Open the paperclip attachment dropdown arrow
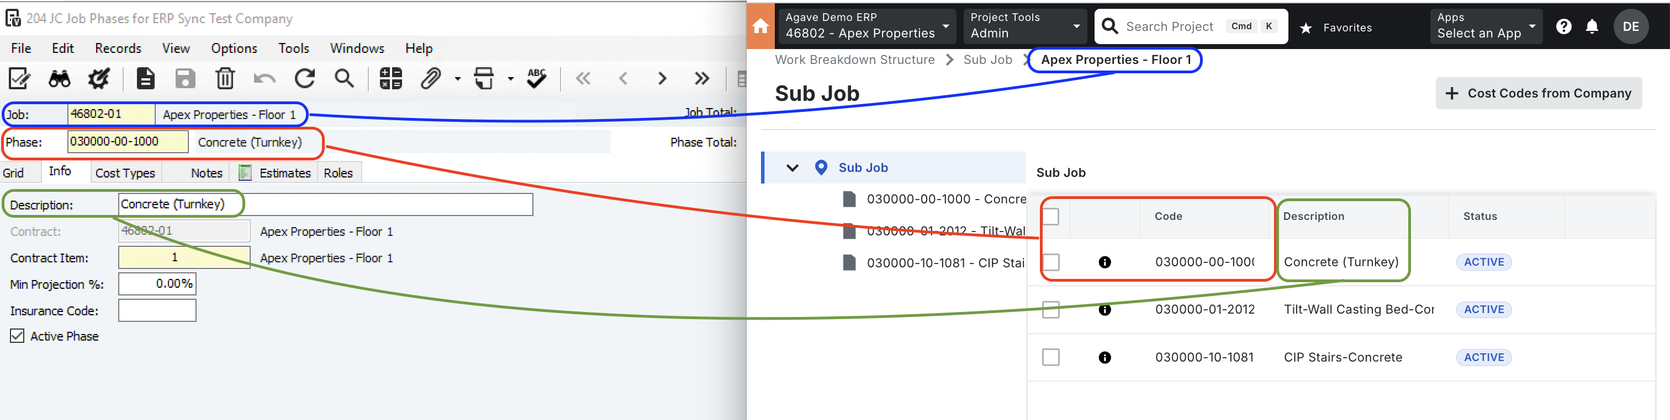This screenshot has width=1670, height=420. click(x=458, y=79)
